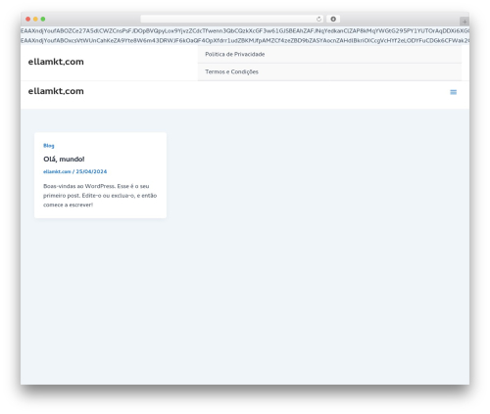490x414 pixels.
Task: Click the browser reload icon
Action: (318, 20)
